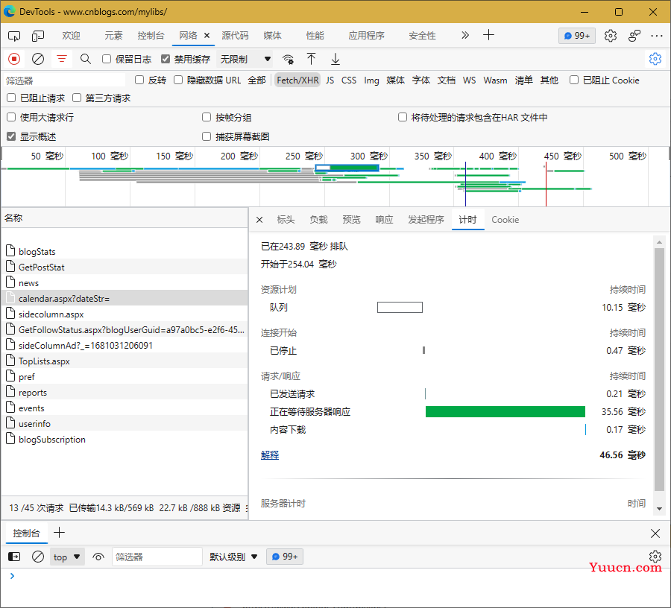Click the console filter input field
671x608 pixels.
pos(157,557)
